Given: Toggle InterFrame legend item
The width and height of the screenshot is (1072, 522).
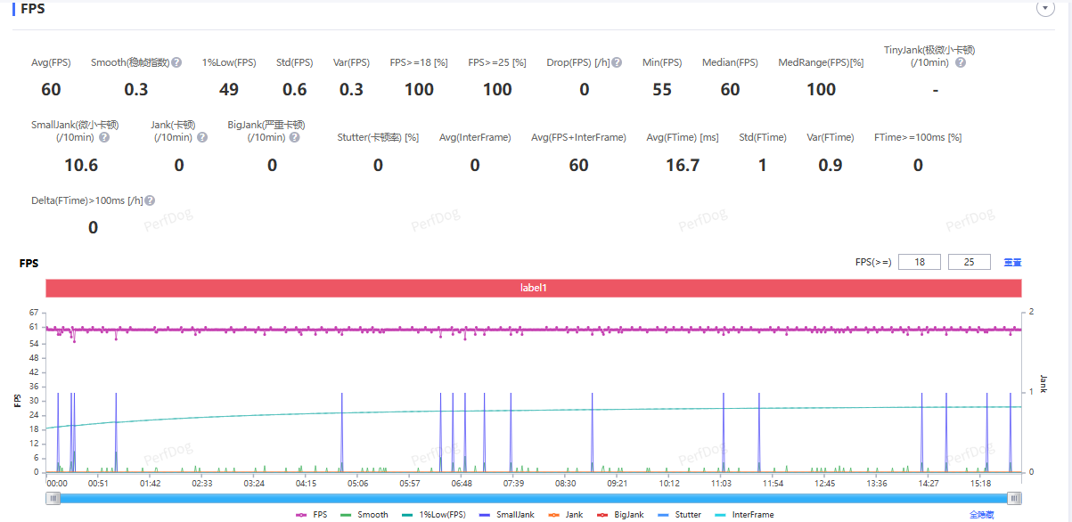Looking at the screenshot, I should [x=745, y=515].
